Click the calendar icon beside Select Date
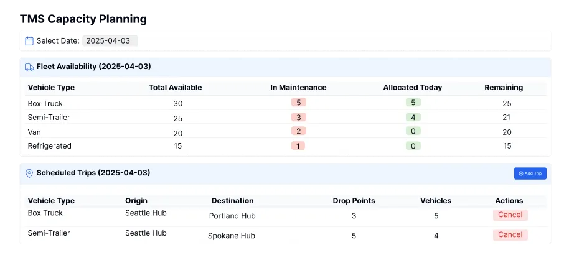This screenshot has width=569, height=263. [x=29, y=41]
